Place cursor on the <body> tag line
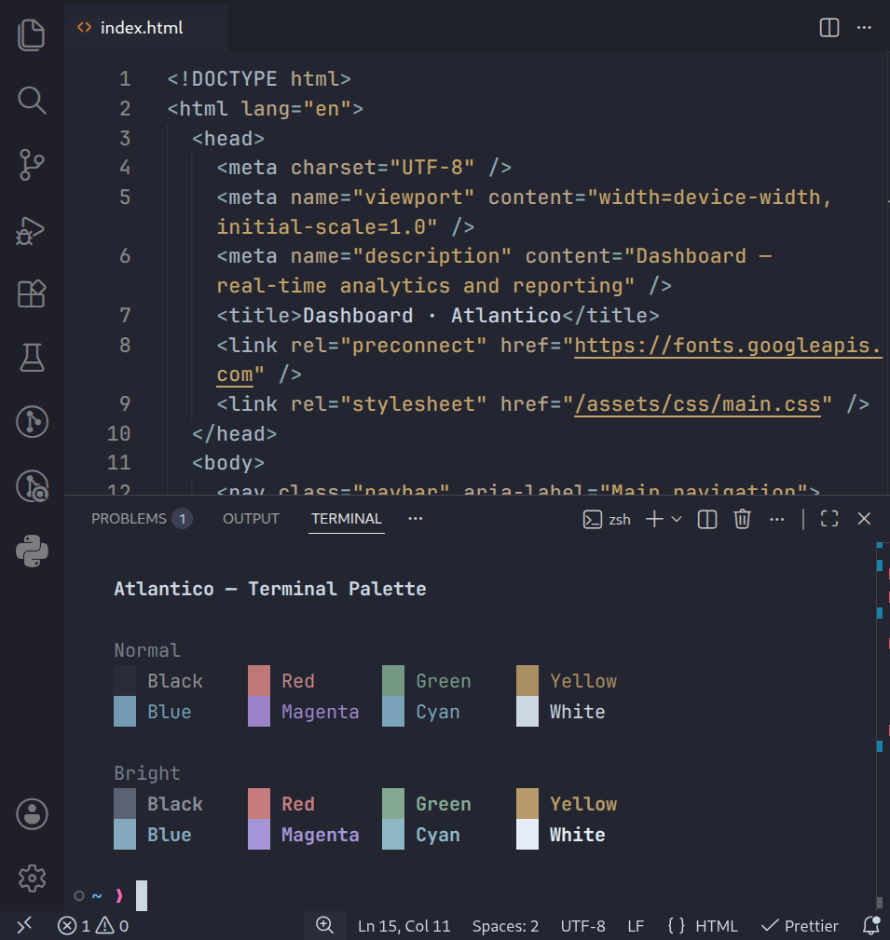The width and height of the screenshot is (890, 940). pyautogui.click(x=228, y=463)
